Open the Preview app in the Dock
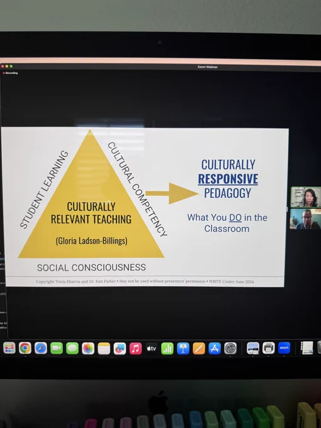The height and width of the screenshot is (428, 321). click(253, 348)
